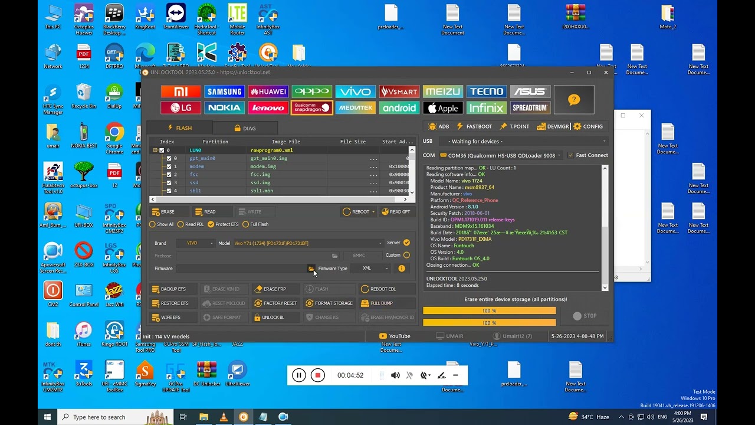This screenshot has height=425, width=755.
Task: Select the Protect EFS radio option
Action: [x=223, y=224]
